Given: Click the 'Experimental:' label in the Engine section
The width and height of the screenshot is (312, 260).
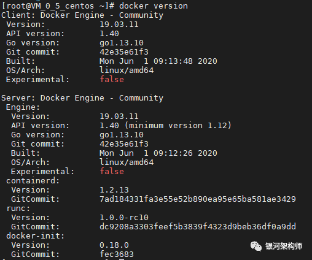Looking at the screenshot, I should 42,172.
